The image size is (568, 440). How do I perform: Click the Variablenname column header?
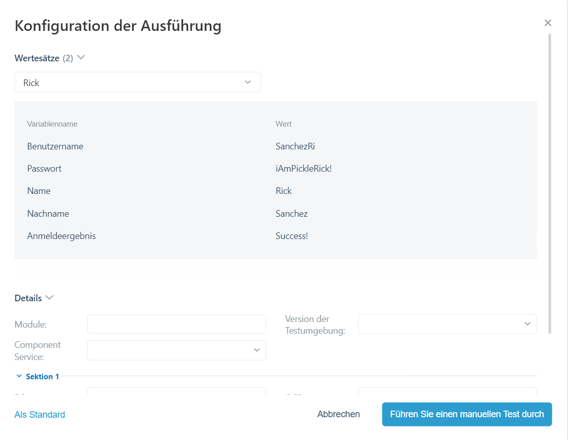point(52,124)
